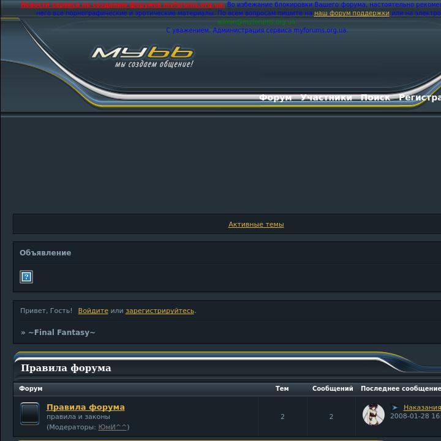Click the arrow icon beside Наказания
This screenshot has width=441, height=441.
(x=395, y=407)
